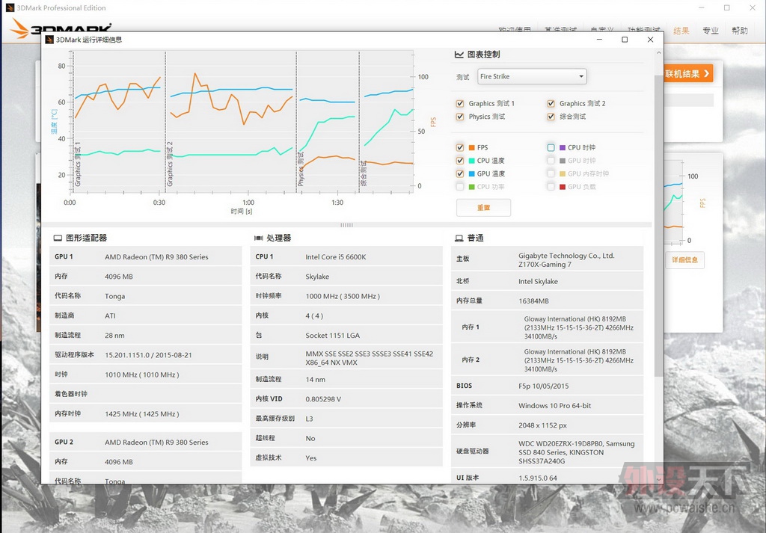Click the Intel Core i5 6600K value

(x=336, y=256)
